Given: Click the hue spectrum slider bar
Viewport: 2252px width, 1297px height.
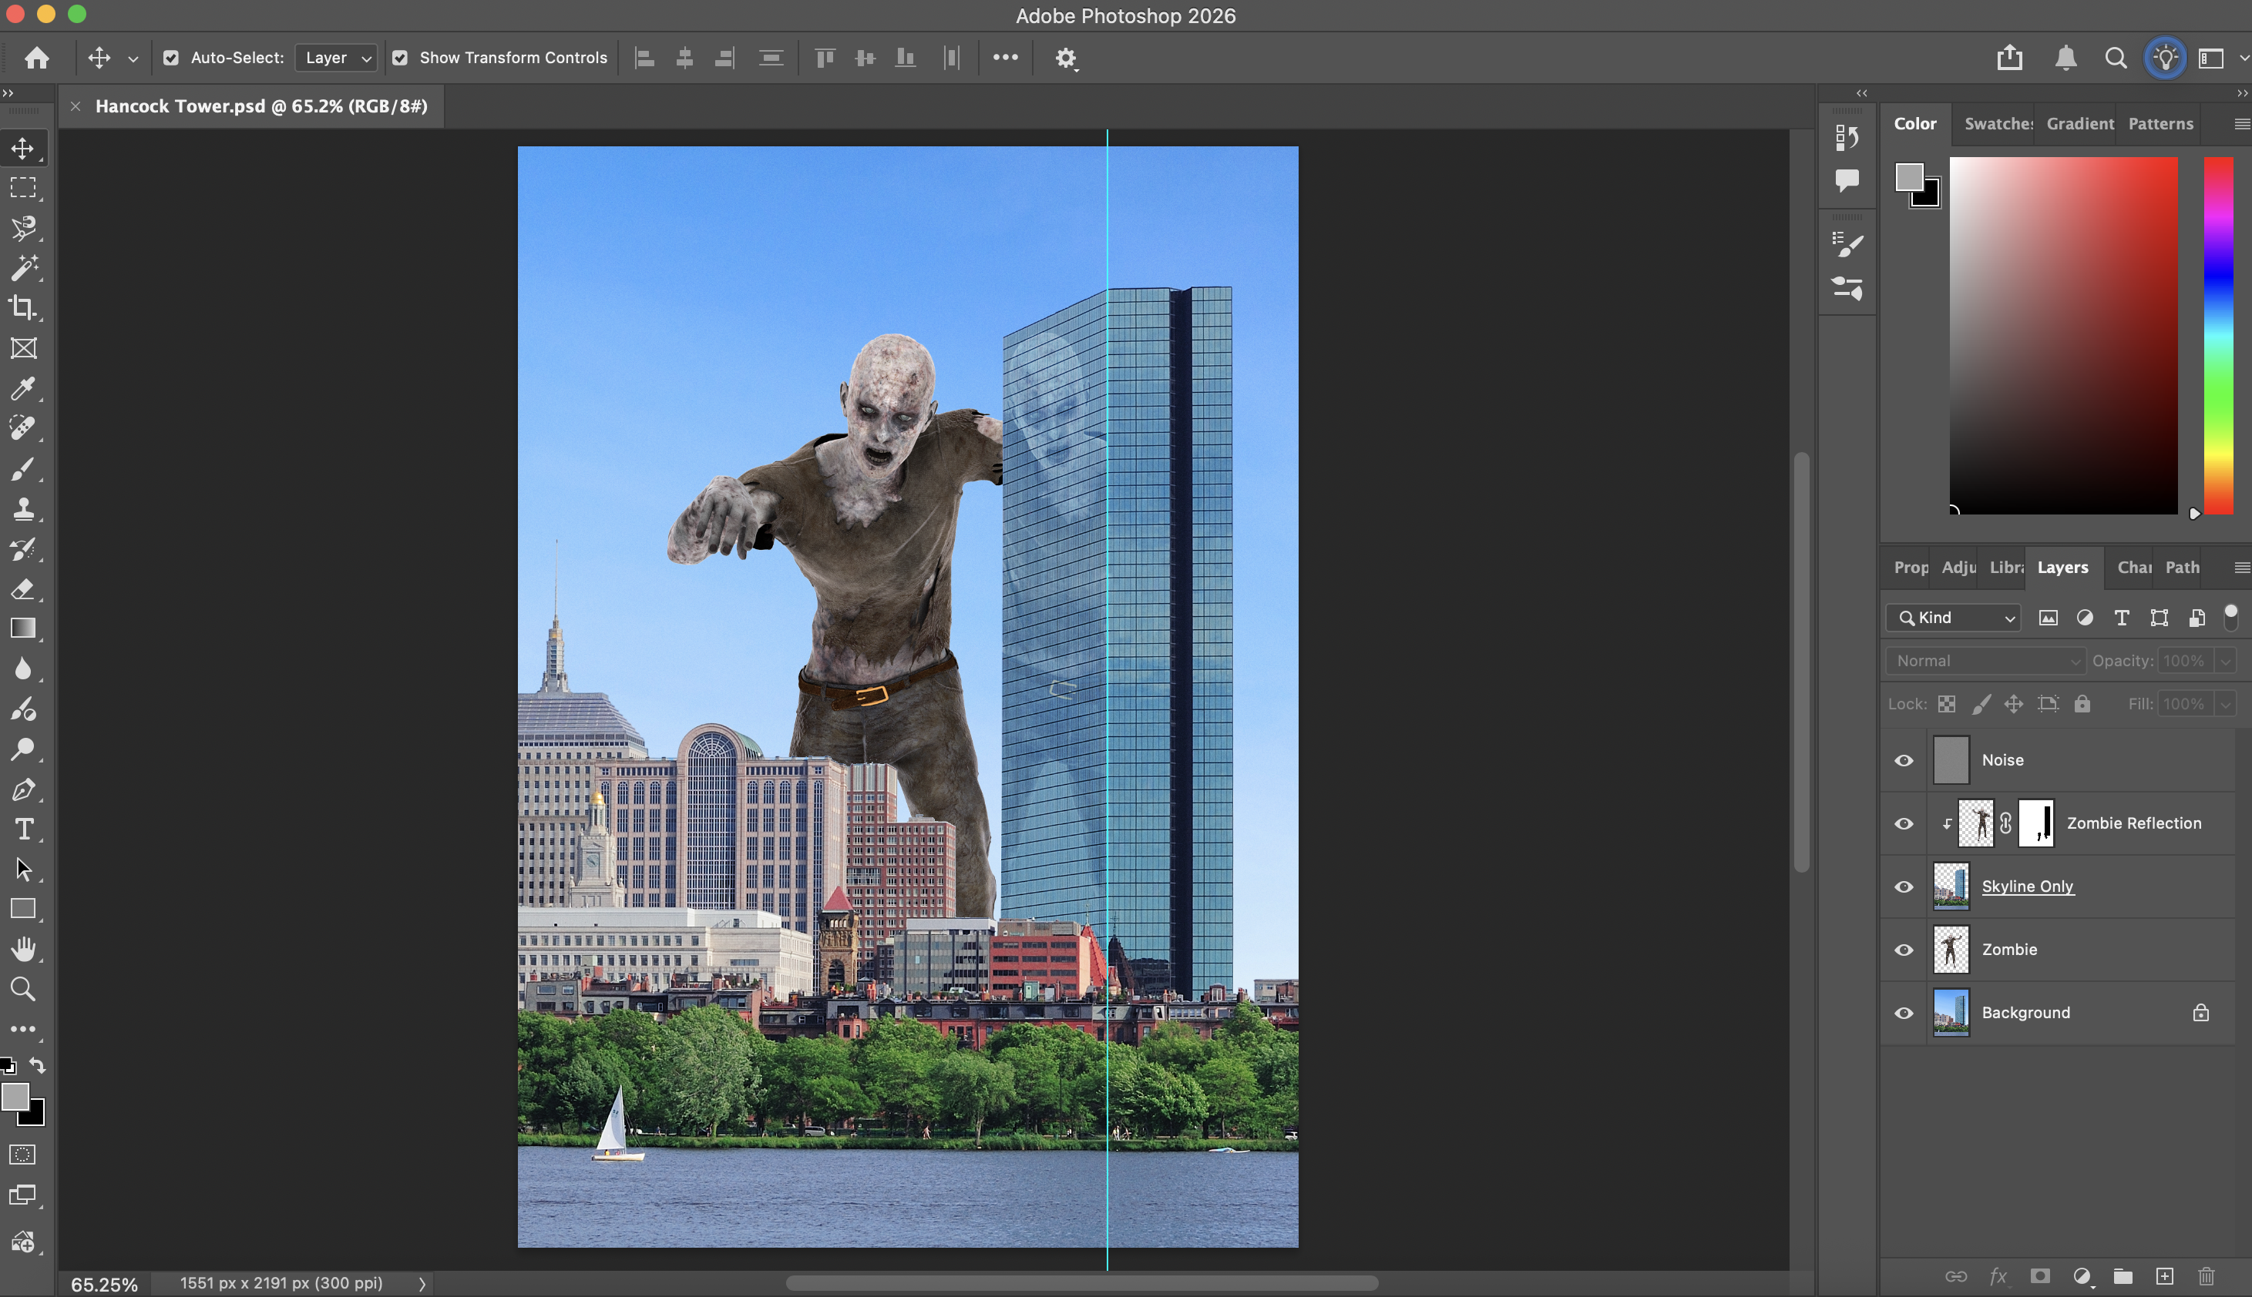Looking at the screenshot, I should click(2218, 335).
